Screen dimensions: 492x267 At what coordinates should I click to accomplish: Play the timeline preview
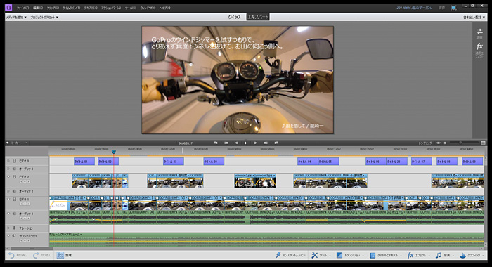click(x=246, y=143)
